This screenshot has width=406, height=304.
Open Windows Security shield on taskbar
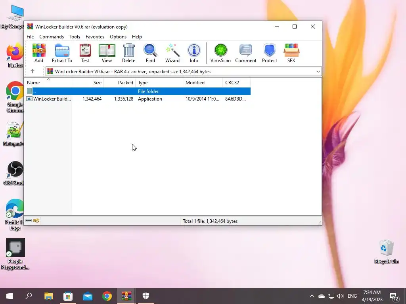click(146, 296)
